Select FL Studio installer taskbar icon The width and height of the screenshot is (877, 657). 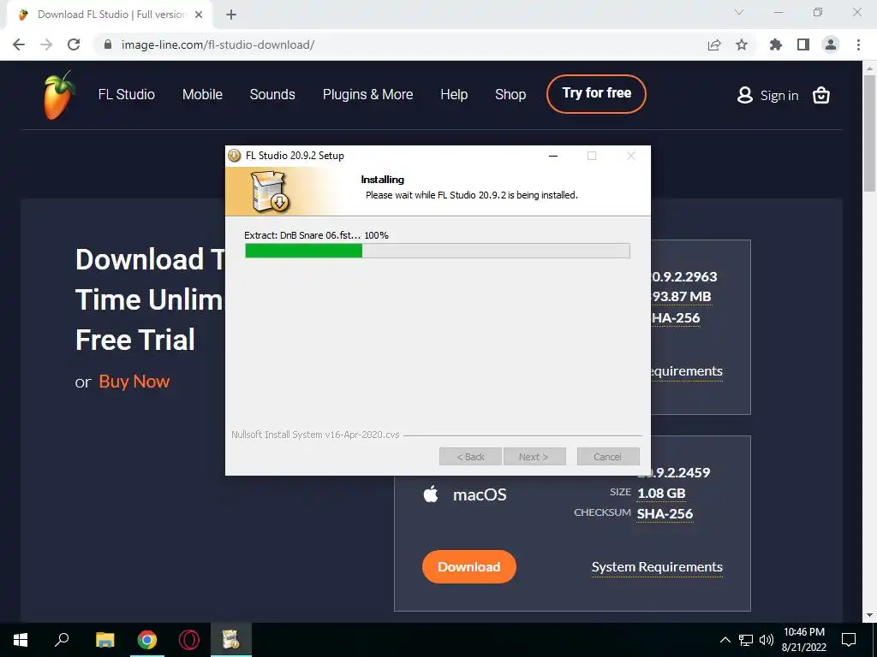point(231,640)
